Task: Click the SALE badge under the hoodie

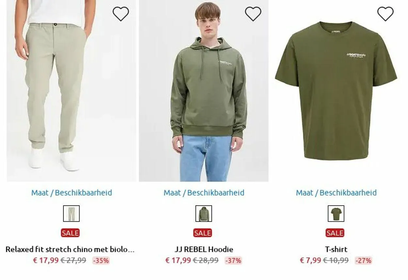Action: point(203,233)
